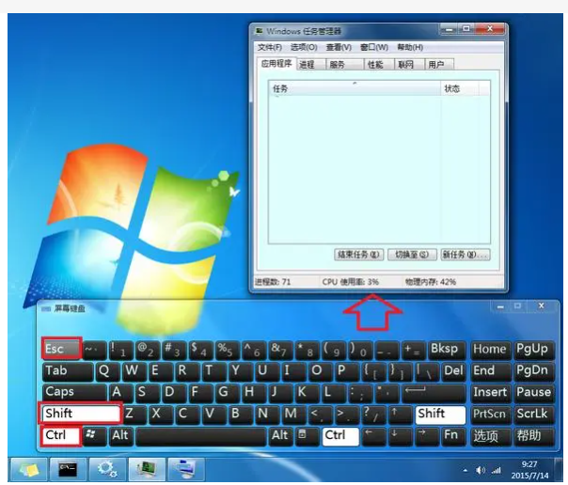568x485 pixels.
Task: Sort by the 状态 column header
Action: 459,88
